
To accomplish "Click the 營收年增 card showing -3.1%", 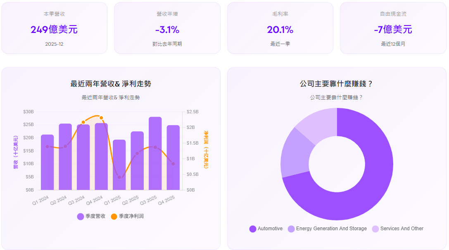I will 167,29.
